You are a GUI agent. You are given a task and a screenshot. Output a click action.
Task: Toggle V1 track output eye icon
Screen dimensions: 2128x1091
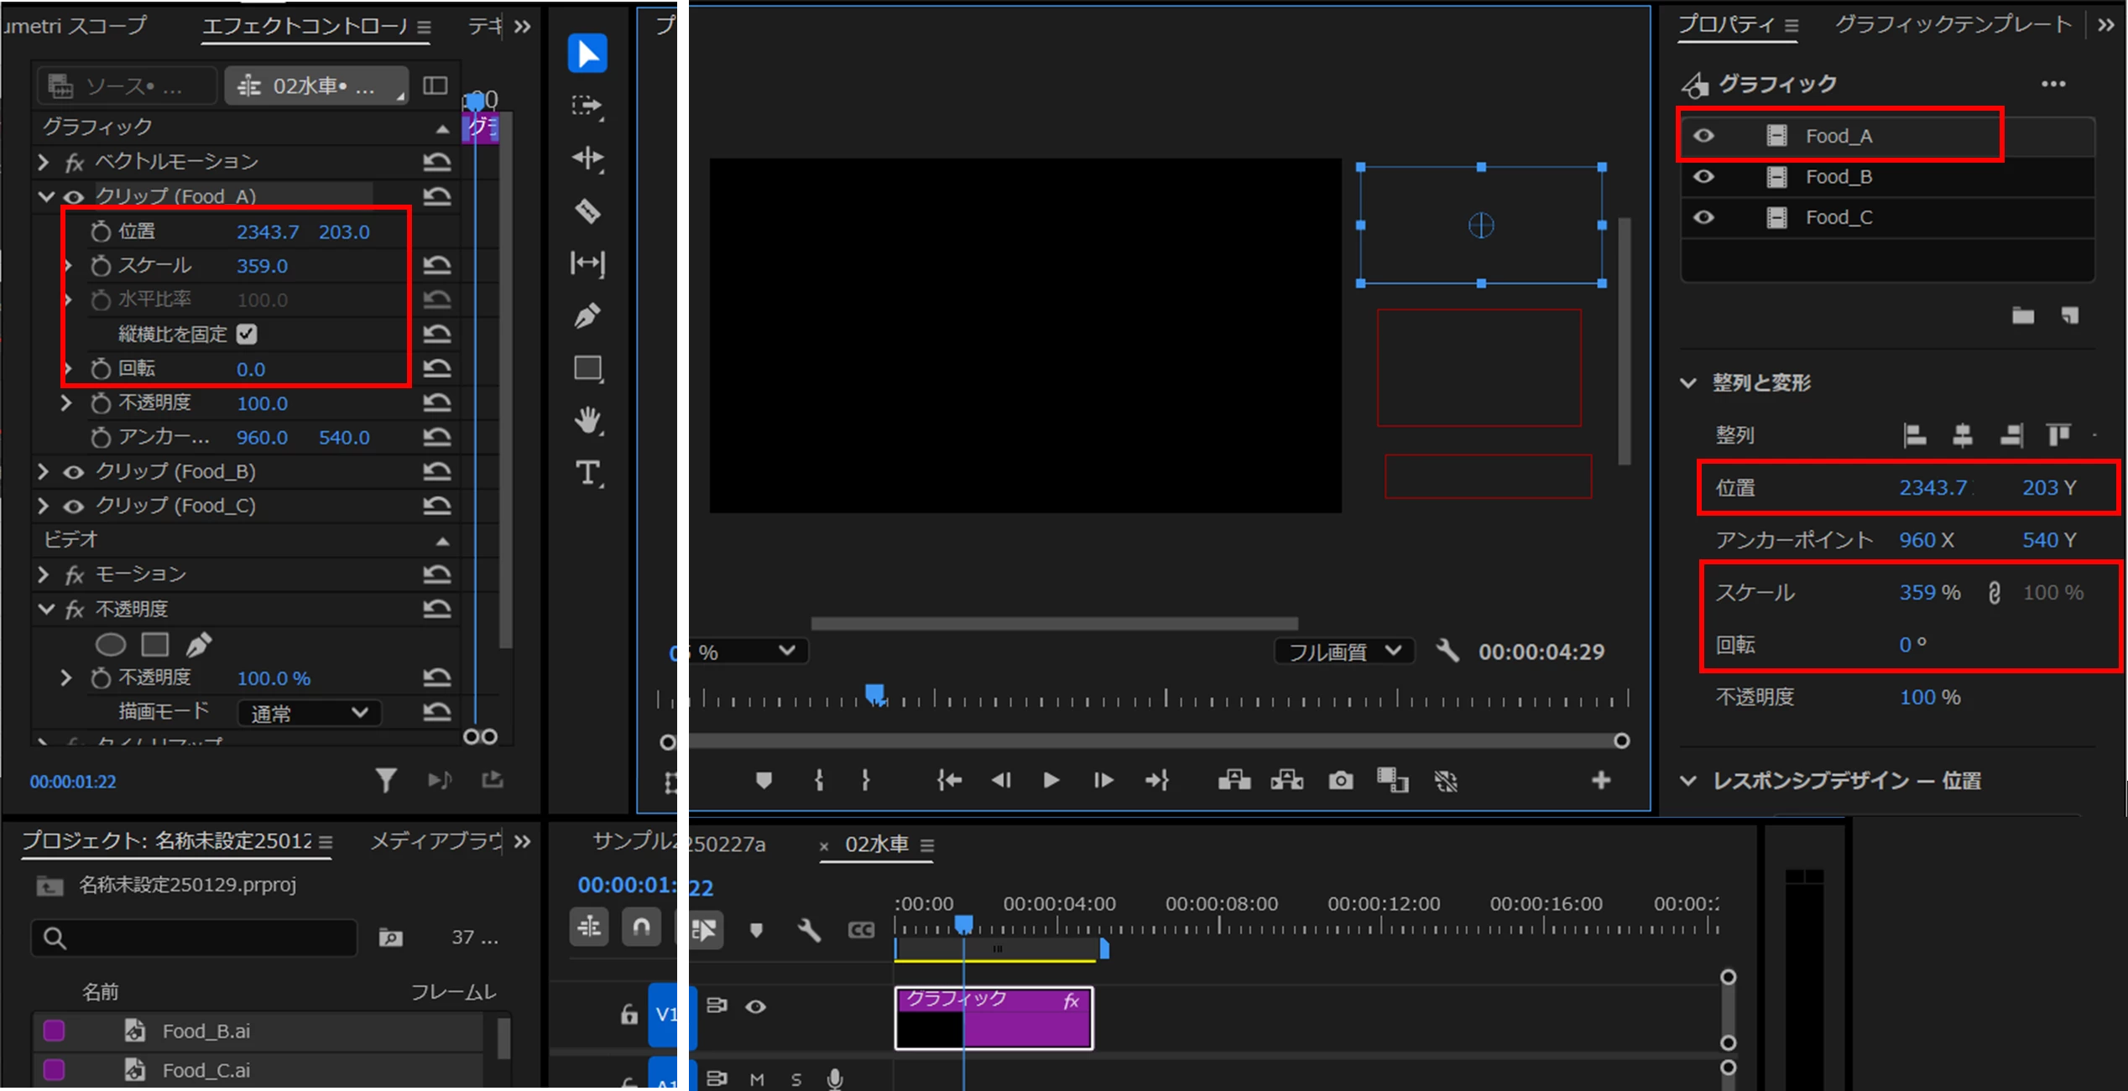[755, 1006]
